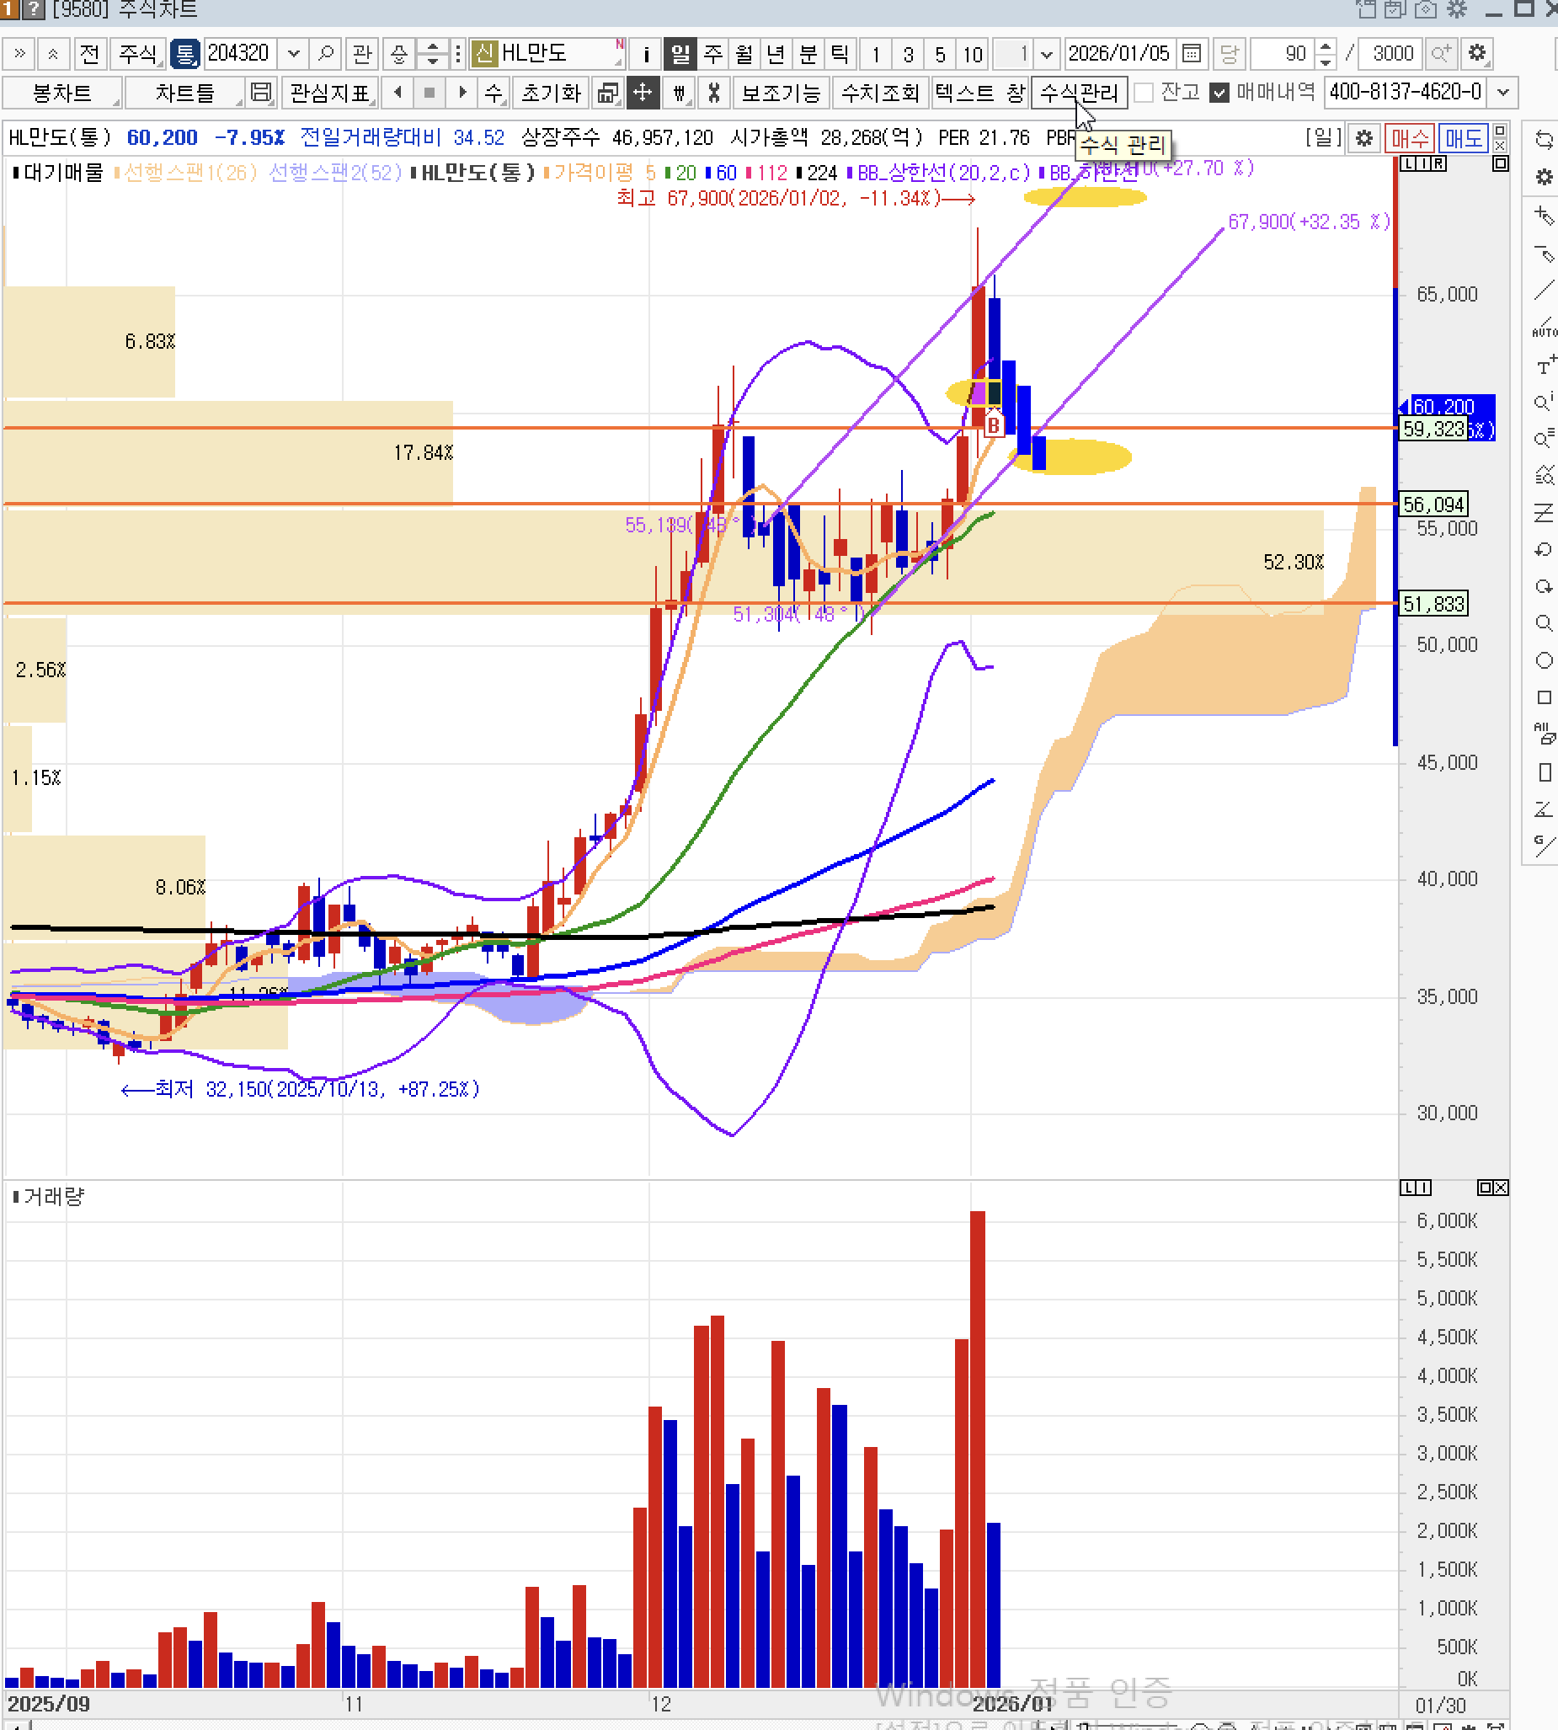This screenshot has height=1730, width=1558.
Task: Open the 보조기능 menu
Action: (780, 93)
